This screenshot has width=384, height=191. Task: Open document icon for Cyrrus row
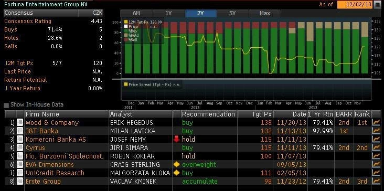[x=19, y=147]
